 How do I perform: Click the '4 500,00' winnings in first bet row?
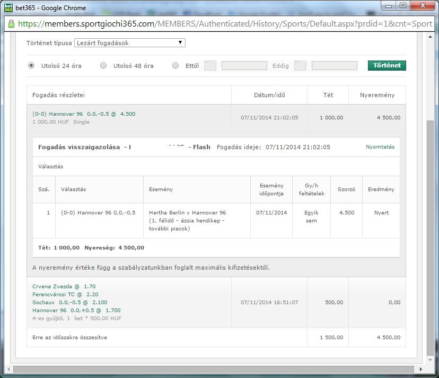[x=389, y=117]
